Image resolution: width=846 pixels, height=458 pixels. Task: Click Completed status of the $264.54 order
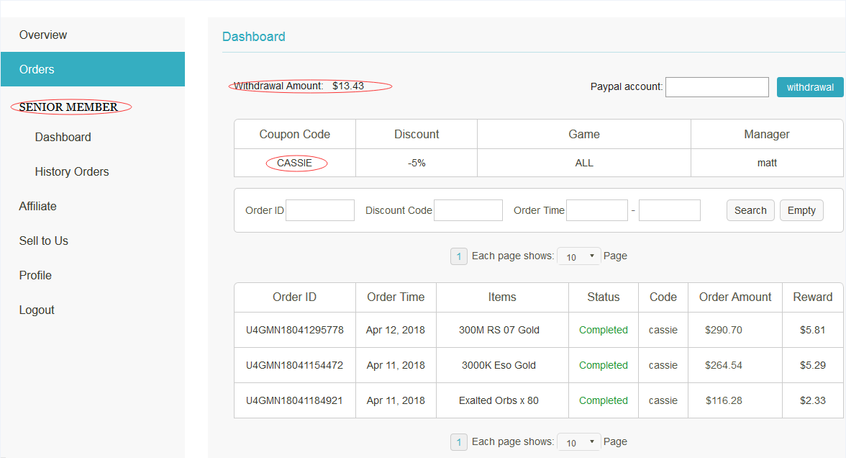603,365
